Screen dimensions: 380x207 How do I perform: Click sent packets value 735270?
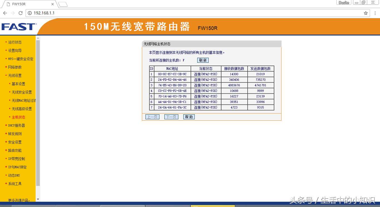tap(260, 80)
